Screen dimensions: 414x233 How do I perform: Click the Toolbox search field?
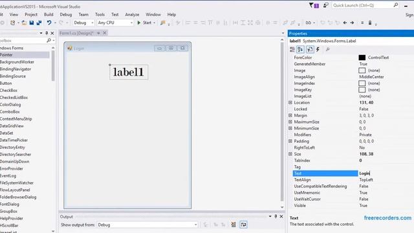[x=23, y=41]
